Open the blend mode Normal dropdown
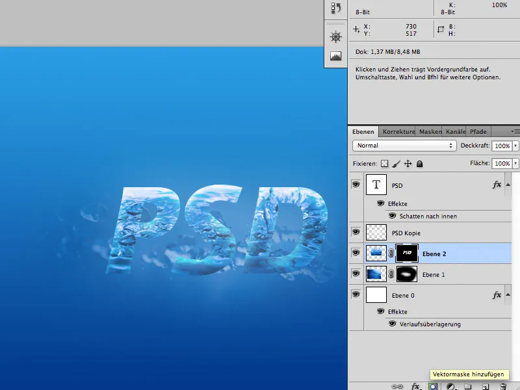 [404, 146]
